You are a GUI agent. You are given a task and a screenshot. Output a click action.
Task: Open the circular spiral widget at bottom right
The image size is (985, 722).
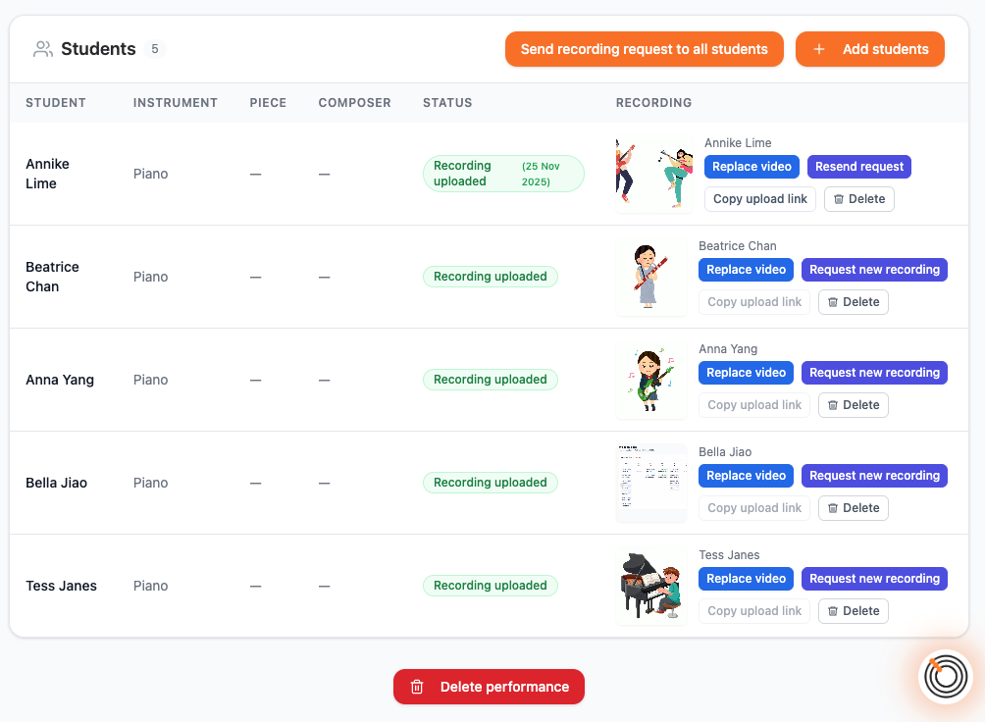[946, 677]
